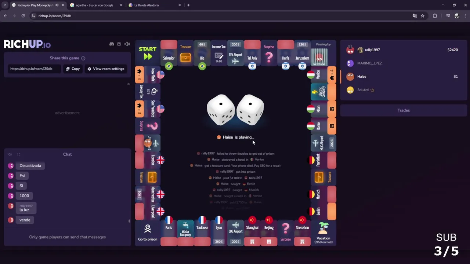Screen dimensions: 470x264
Task: Select player 3du4rd in player list
Action: tap(403, 90)
